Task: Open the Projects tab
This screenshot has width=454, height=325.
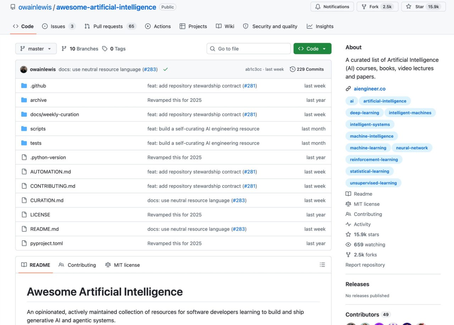Action: point(193,26)
